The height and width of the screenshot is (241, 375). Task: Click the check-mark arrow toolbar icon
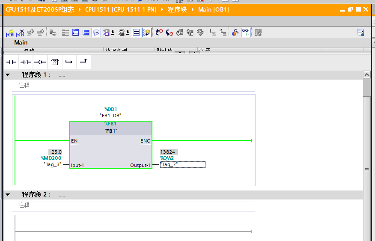(200, 33)
